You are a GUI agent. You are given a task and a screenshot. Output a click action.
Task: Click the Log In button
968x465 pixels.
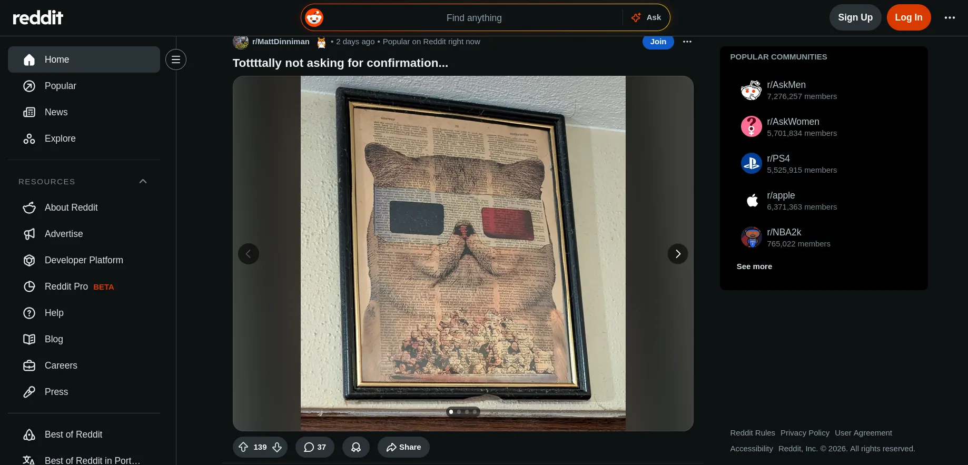pyautogui.click(x=908, y=17)
